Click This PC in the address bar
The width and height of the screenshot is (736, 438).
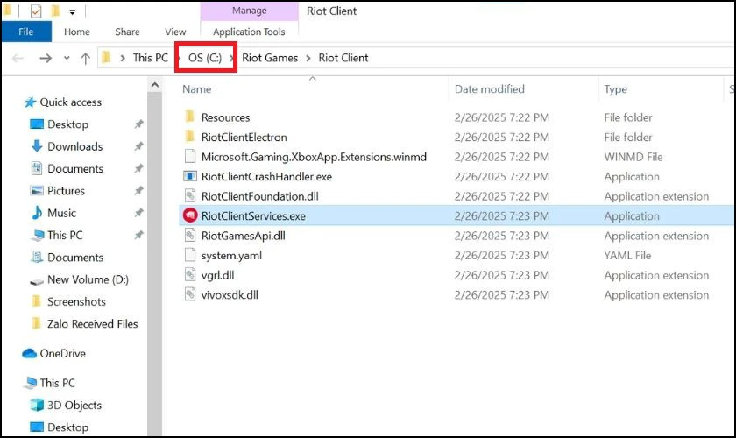tap(150, 58)
